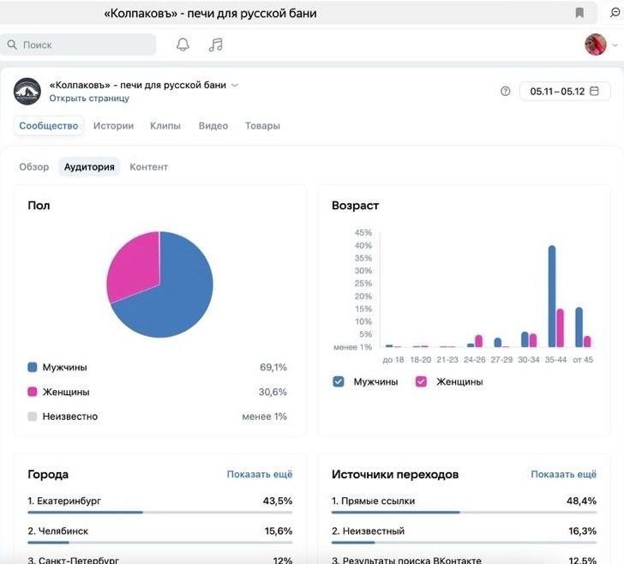Screen dimensions: 624x564
Task: Click the Kolpakov community logo
Action: pos(27,91)
